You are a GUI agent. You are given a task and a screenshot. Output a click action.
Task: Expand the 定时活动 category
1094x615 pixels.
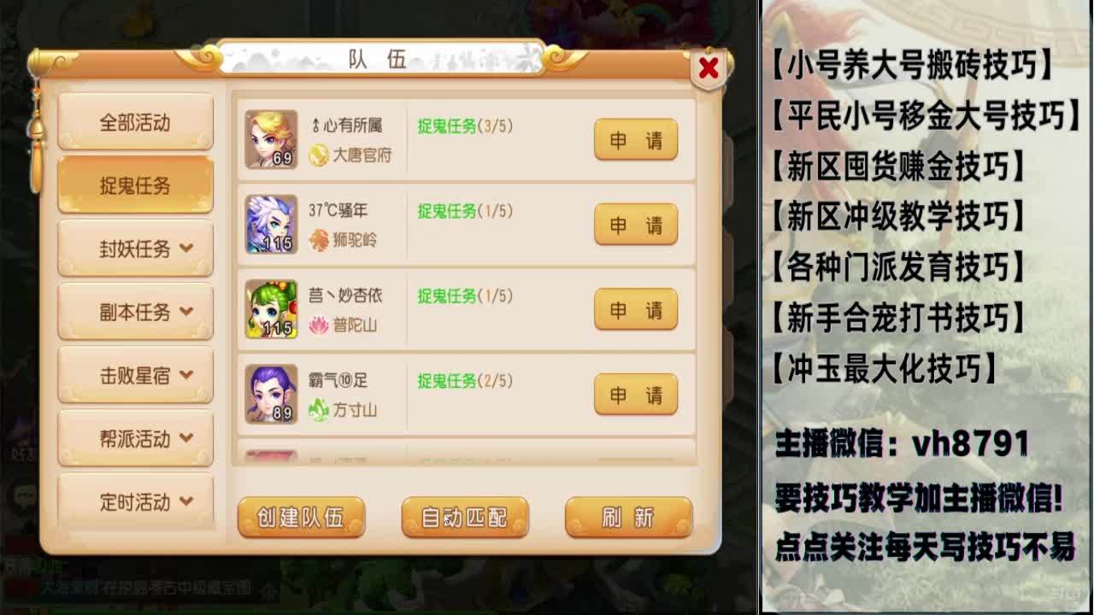pyautogui.click(x=136, y=501)
